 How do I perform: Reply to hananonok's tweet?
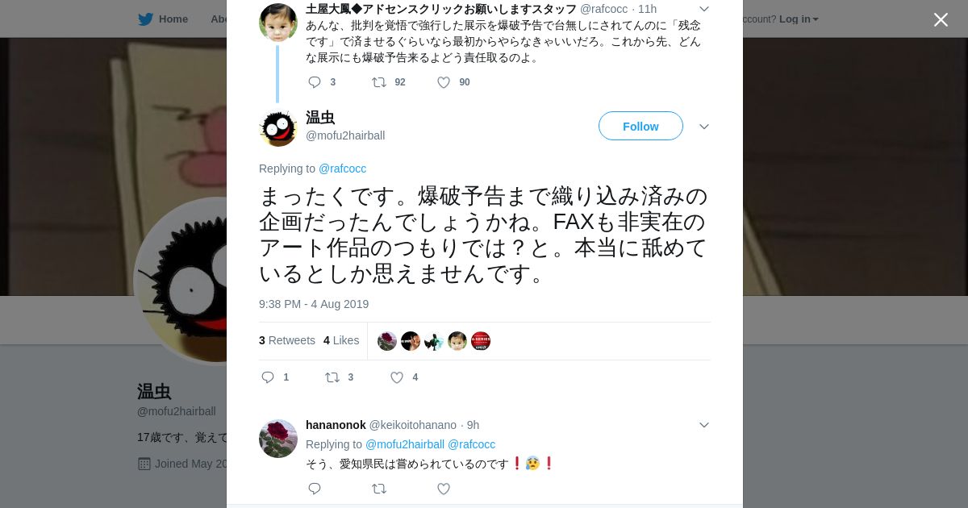315,489
